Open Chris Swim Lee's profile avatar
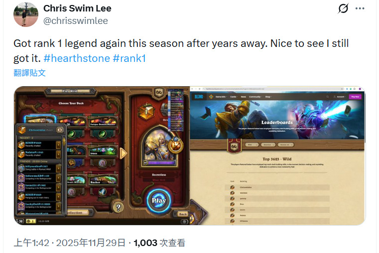Image resolution: width=379 pixels, height=253 pixels. tap(26, 14)
